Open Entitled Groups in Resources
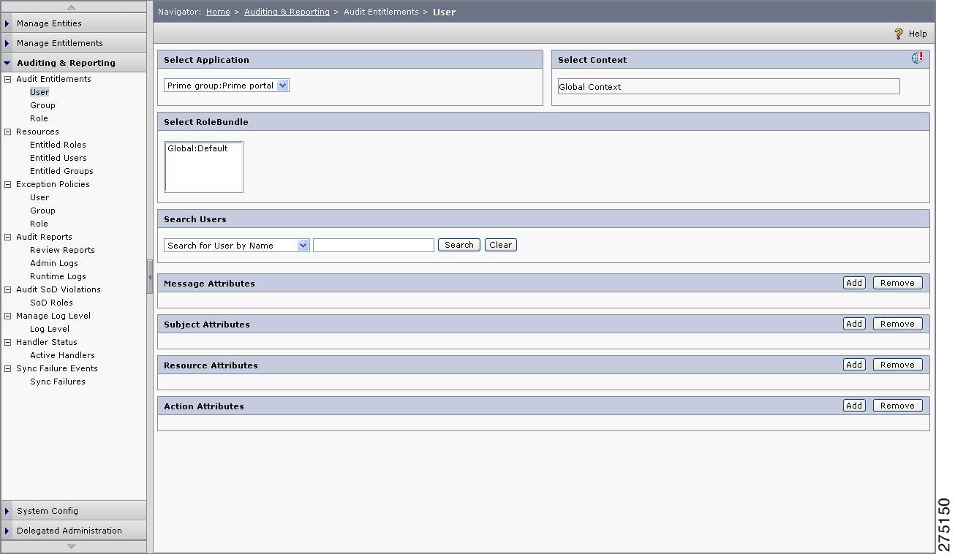Viewport: 955px width, 554px height. [x=61, y=171]
